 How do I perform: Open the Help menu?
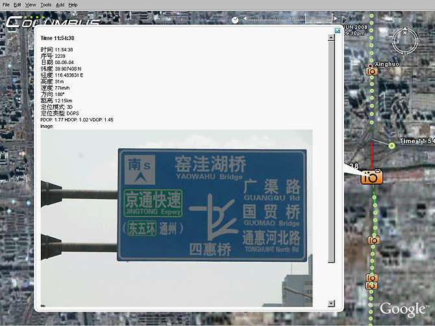click(73, 5)
